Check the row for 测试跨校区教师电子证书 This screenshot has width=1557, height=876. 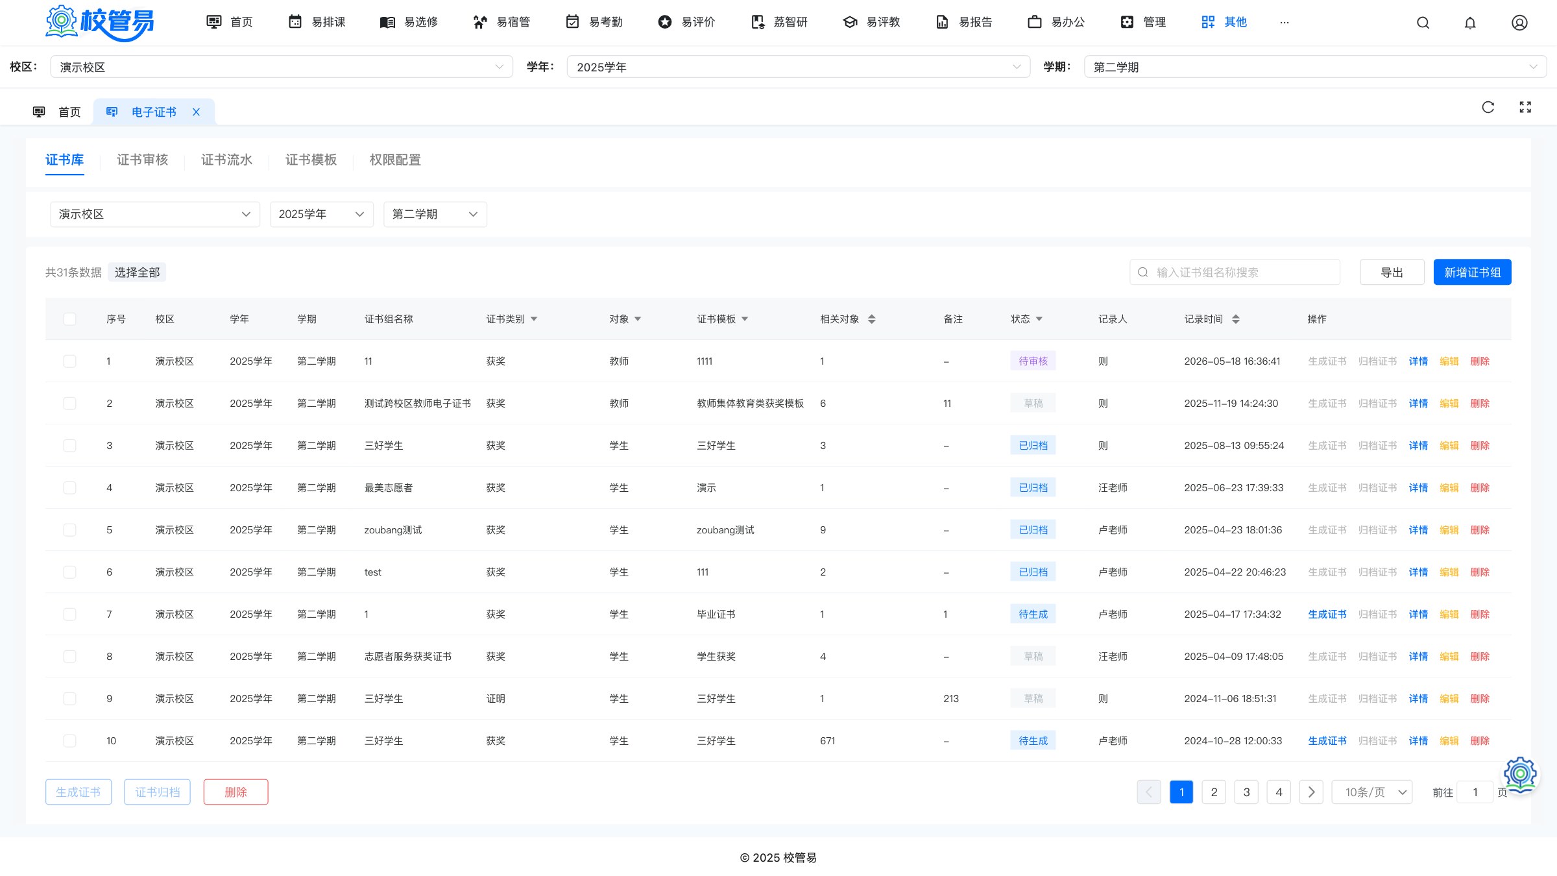(69, 404)
